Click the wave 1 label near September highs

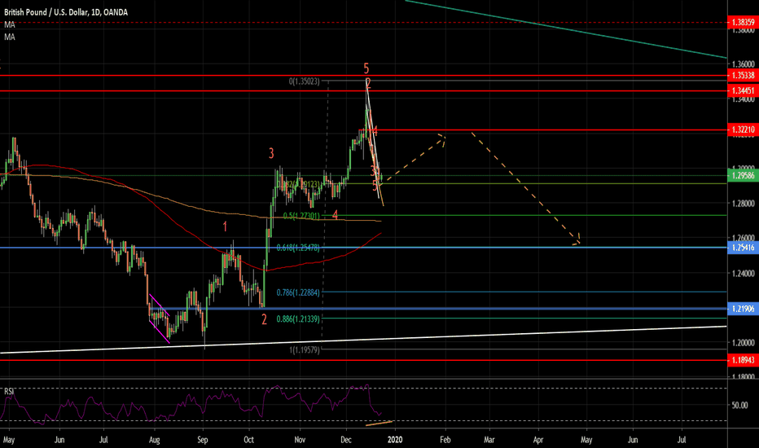[x=225, y=226]
